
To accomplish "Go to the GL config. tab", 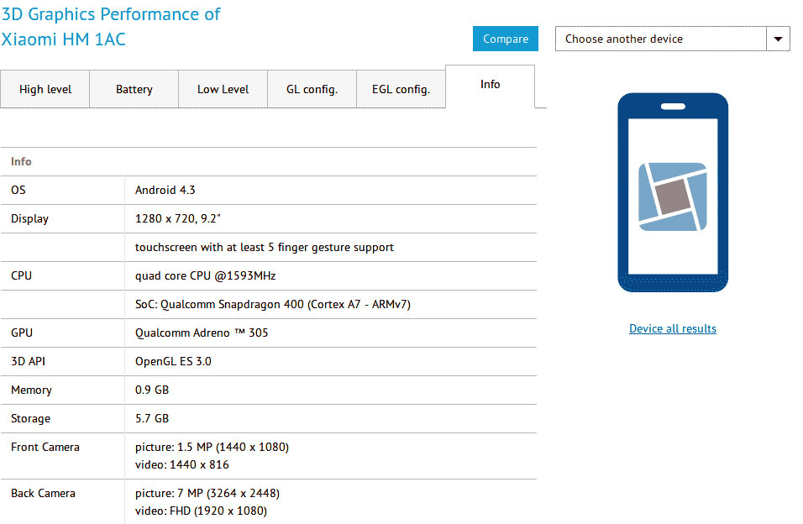I will click(312, 90).
